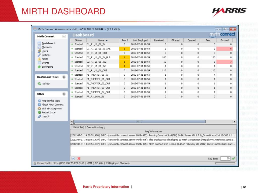Sort by the Sent column header
The image size is (258, 193).
[x=208, y=40]
